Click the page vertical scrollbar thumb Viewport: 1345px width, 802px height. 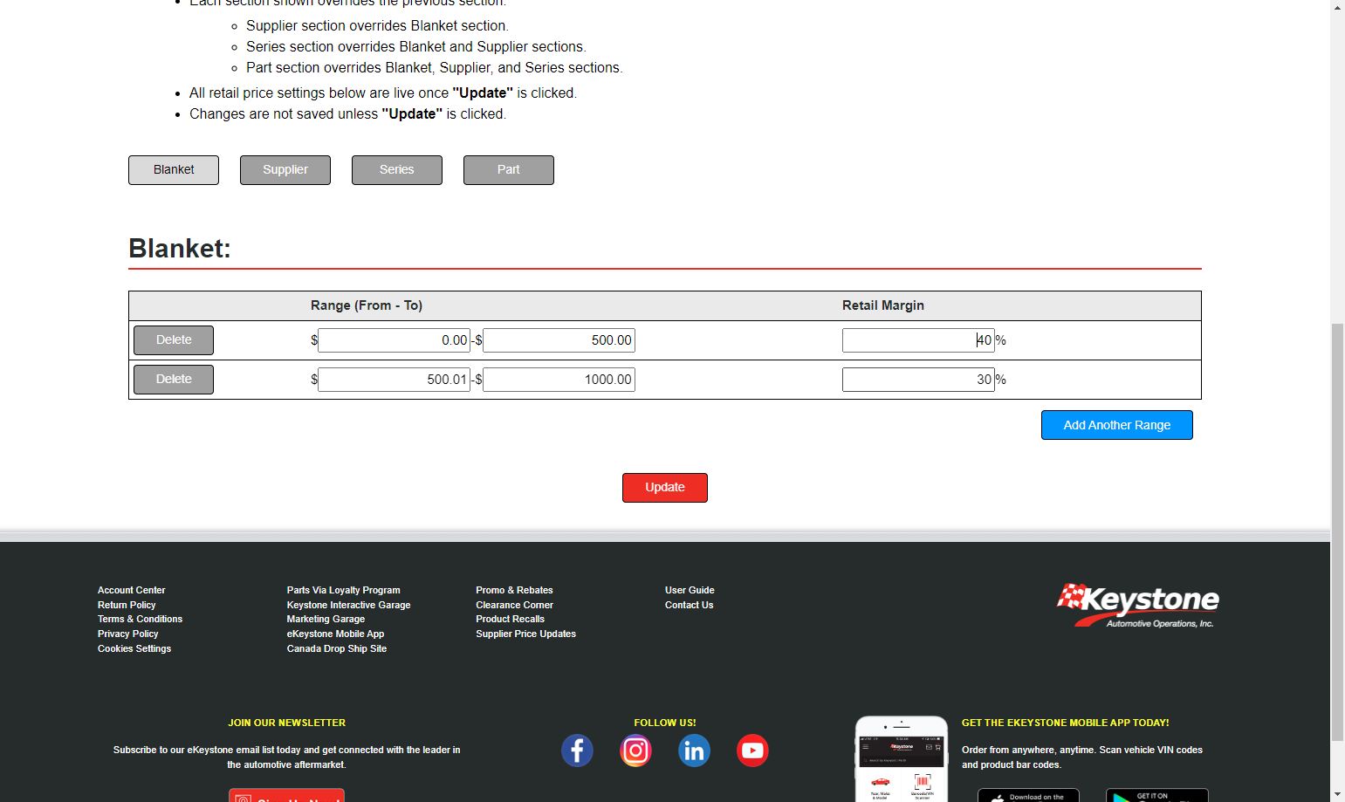pyautogui.click(x=1337, y=532)
